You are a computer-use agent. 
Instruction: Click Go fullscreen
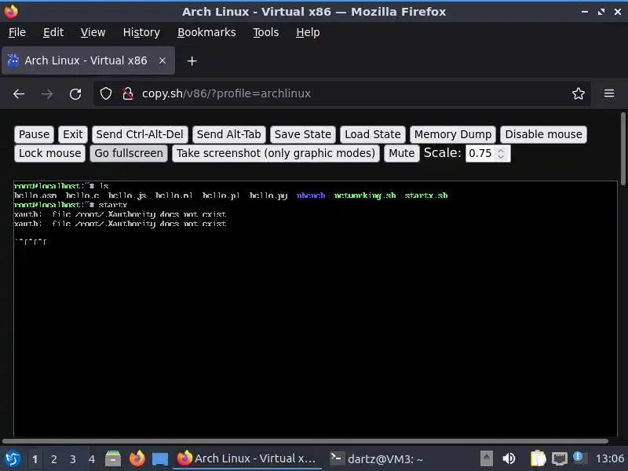coord(129,153)
